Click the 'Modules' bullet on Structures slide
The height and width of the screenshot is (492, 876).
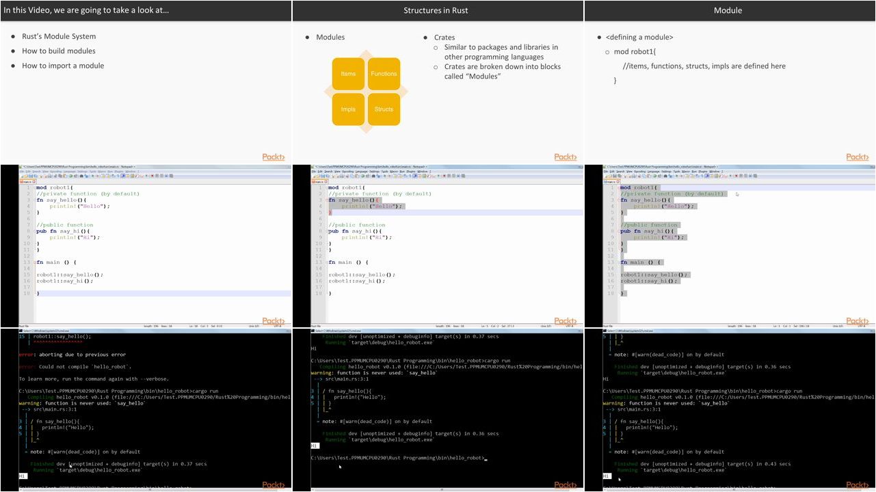point(330,37)
